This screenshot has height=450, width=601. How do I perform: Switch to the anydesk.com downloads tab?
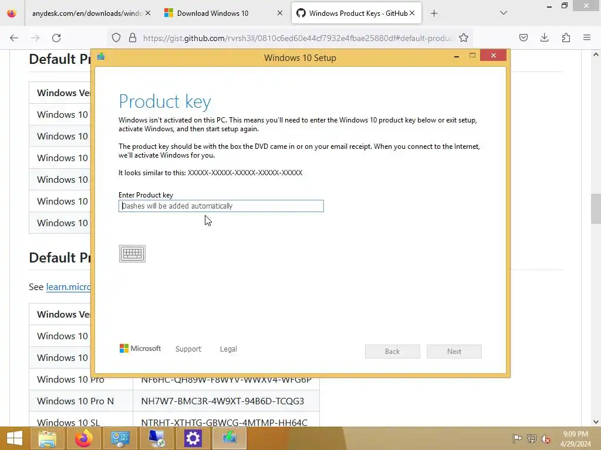click(x=87, y=13)
